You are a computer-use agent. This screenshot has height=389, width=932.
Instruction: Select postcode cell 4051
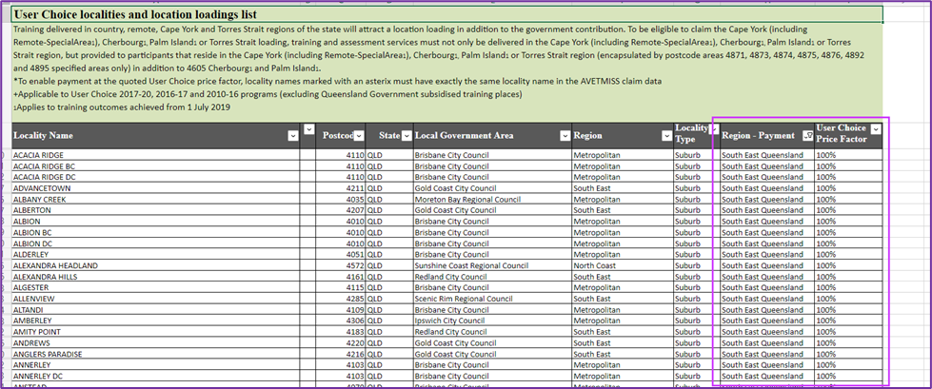point(341,254)
